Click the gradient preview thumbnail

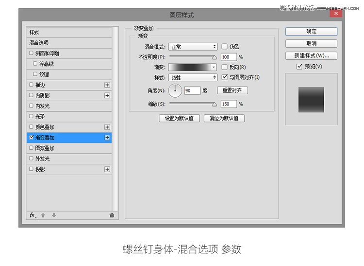311,100
